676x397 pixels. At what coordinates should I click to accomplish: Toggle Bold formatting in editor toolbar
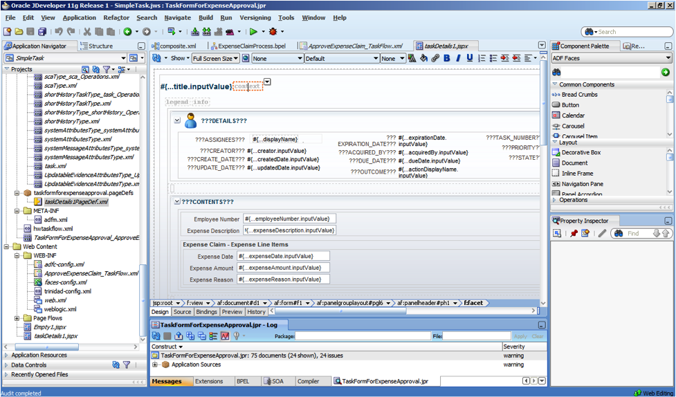click(x=447, y=59)
